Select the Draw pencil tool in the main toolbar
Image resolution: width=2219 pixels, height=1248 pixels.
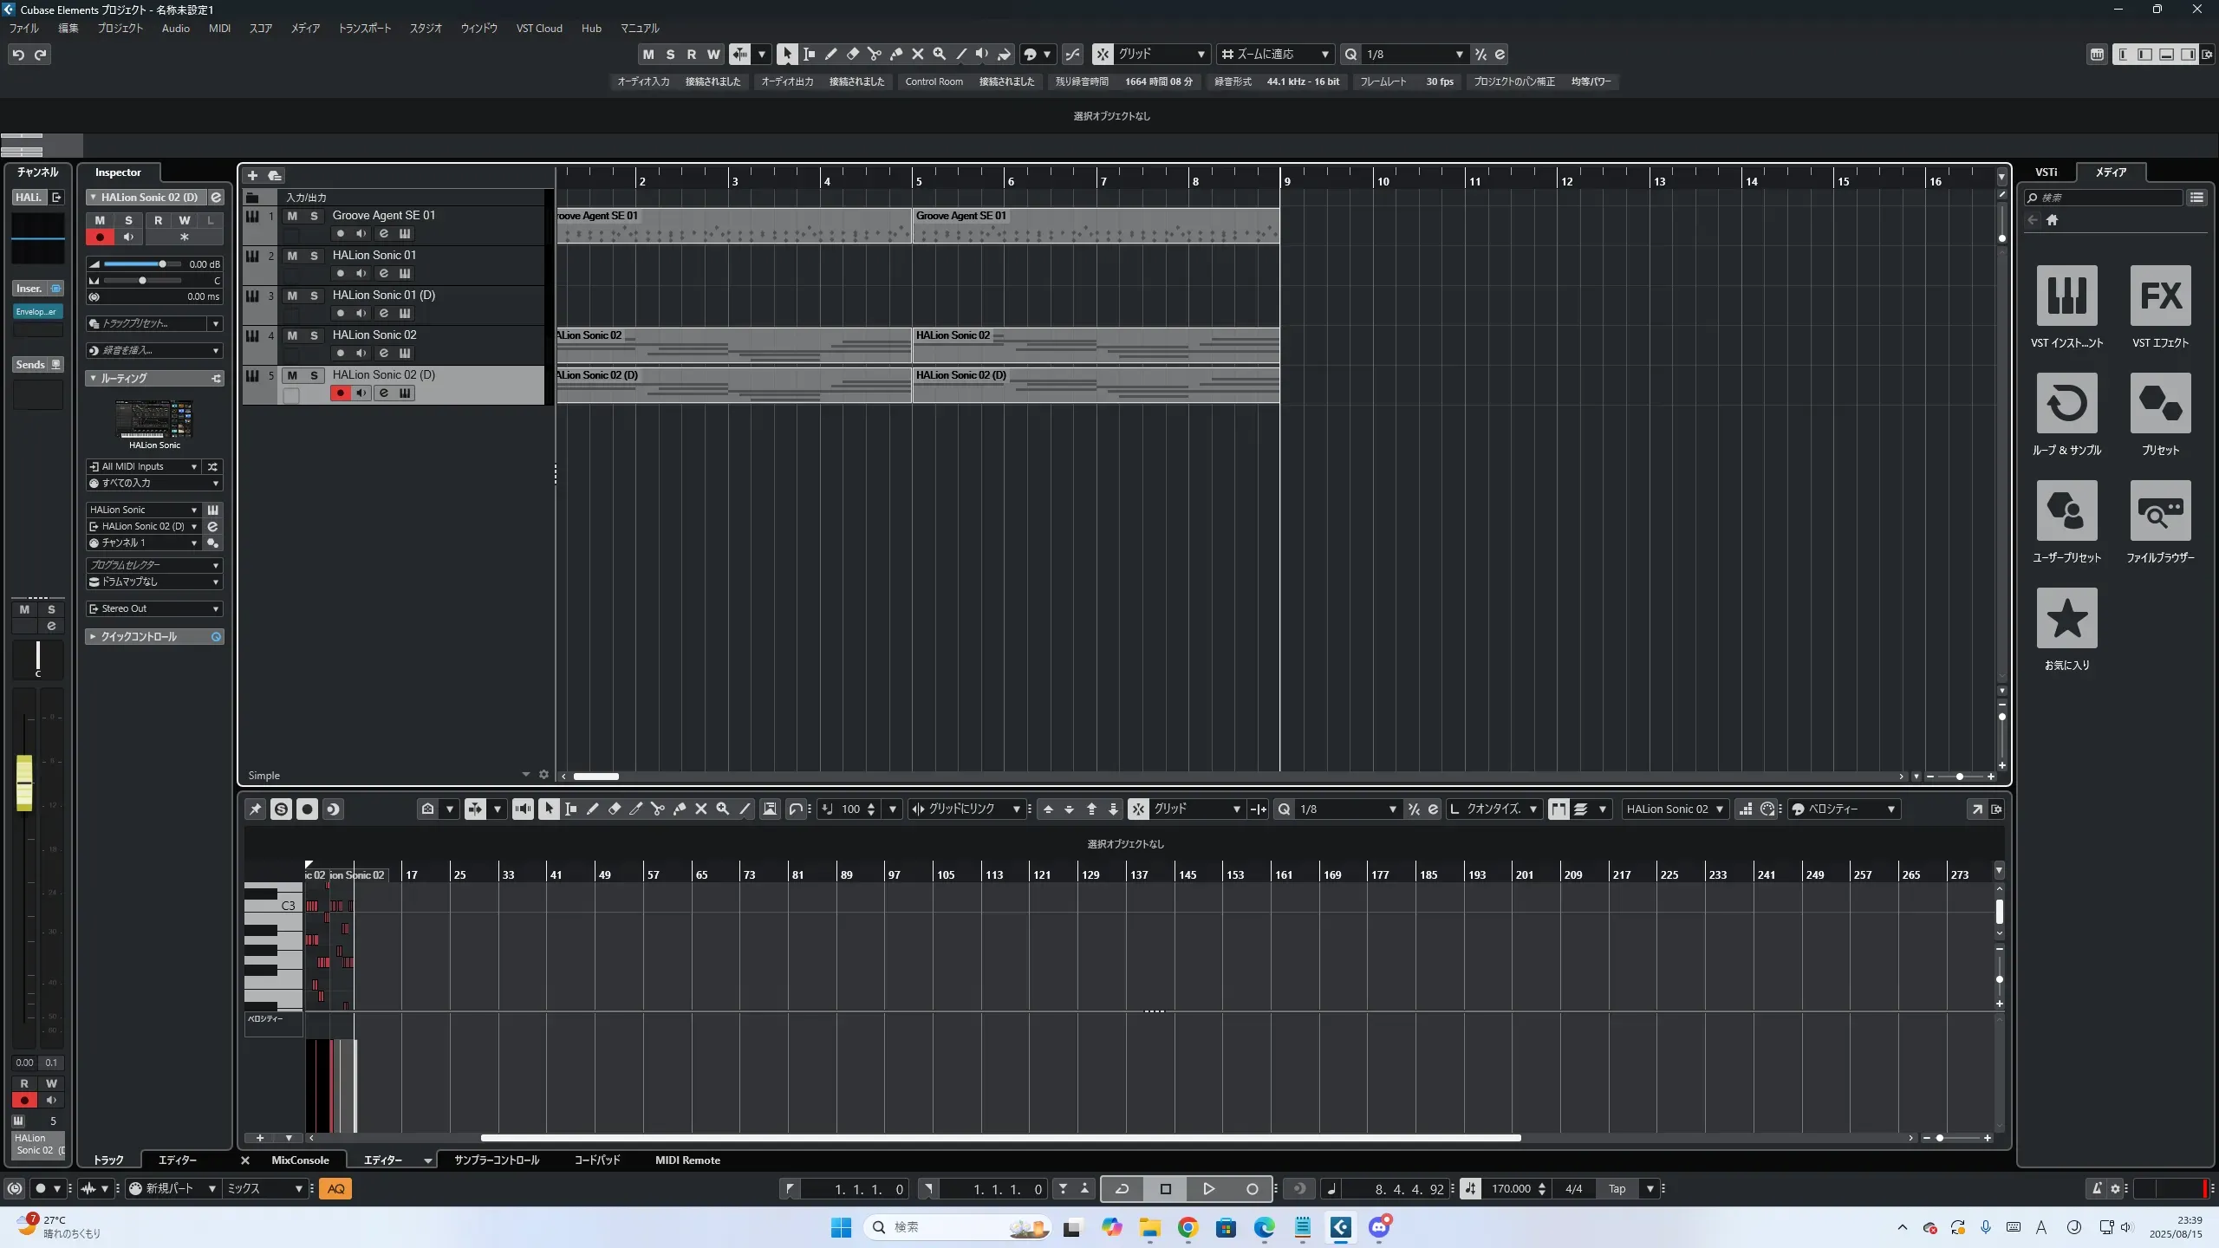[830, 55]
